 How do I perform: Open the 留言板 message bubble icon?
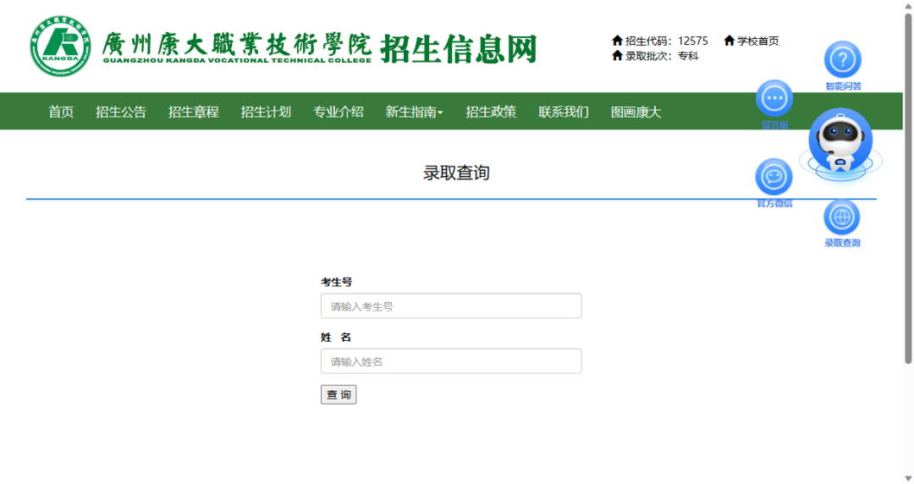[x=774, y=98]
